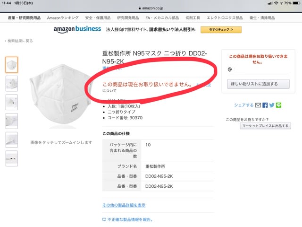Share product on Twitter icon
This screenshot has width=302, height=227.
click(272, 105)
